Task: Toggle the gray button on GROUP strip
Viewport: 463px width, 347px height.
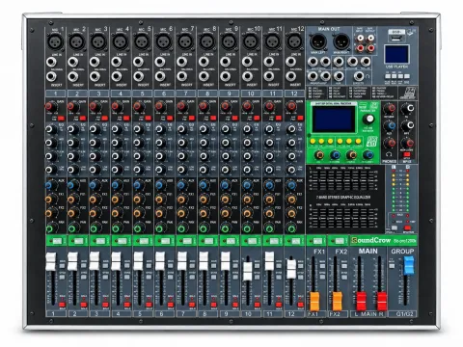Action: point(392,266)
